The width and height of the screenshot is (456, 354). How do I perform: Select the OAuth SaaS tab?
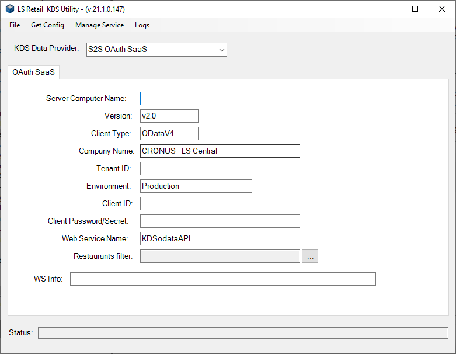[x=33, y=72]
